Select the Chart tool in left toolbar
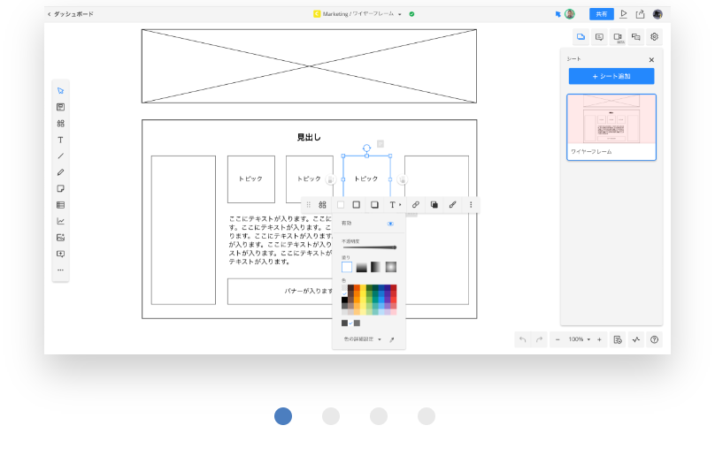 click(x=61, y=222)
